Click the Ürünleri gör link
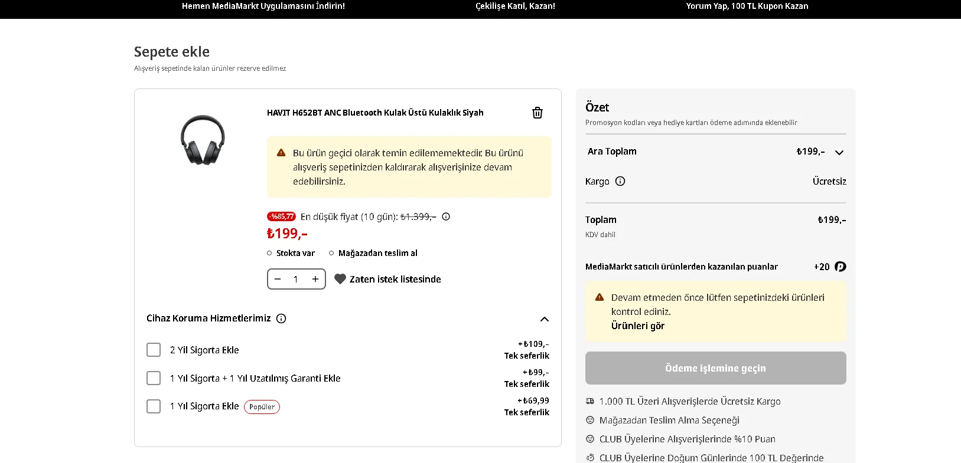The image size is (961, 463). tap(638, 326)
